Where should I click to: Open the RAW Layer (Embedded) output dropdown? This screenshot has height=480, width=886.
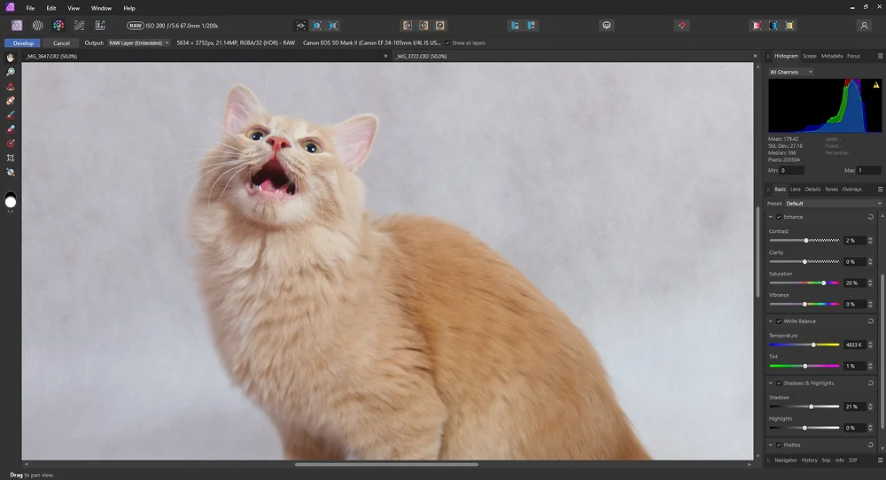(x=138, y=43)
